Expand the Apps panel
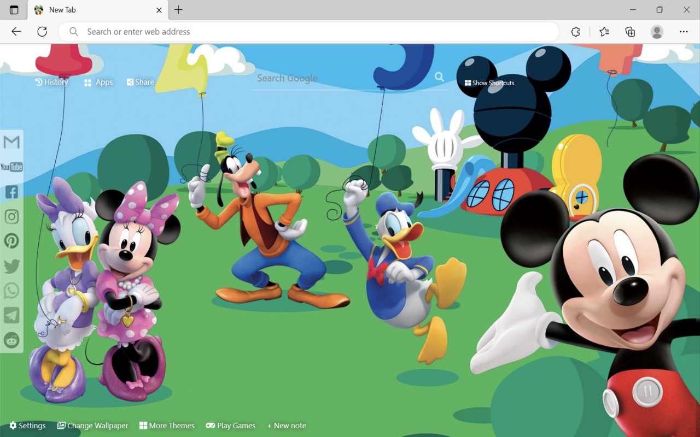Image resolution: width=700 pixels, height=437 pixels. (x=98, y=82)
